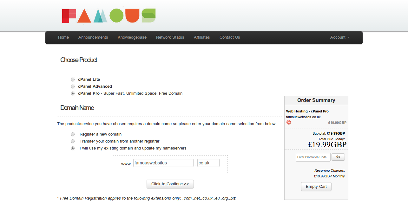
Task: Remove cPanel Pro item from Order Summary
Action: pyautogui.click(x=289, y=122)
